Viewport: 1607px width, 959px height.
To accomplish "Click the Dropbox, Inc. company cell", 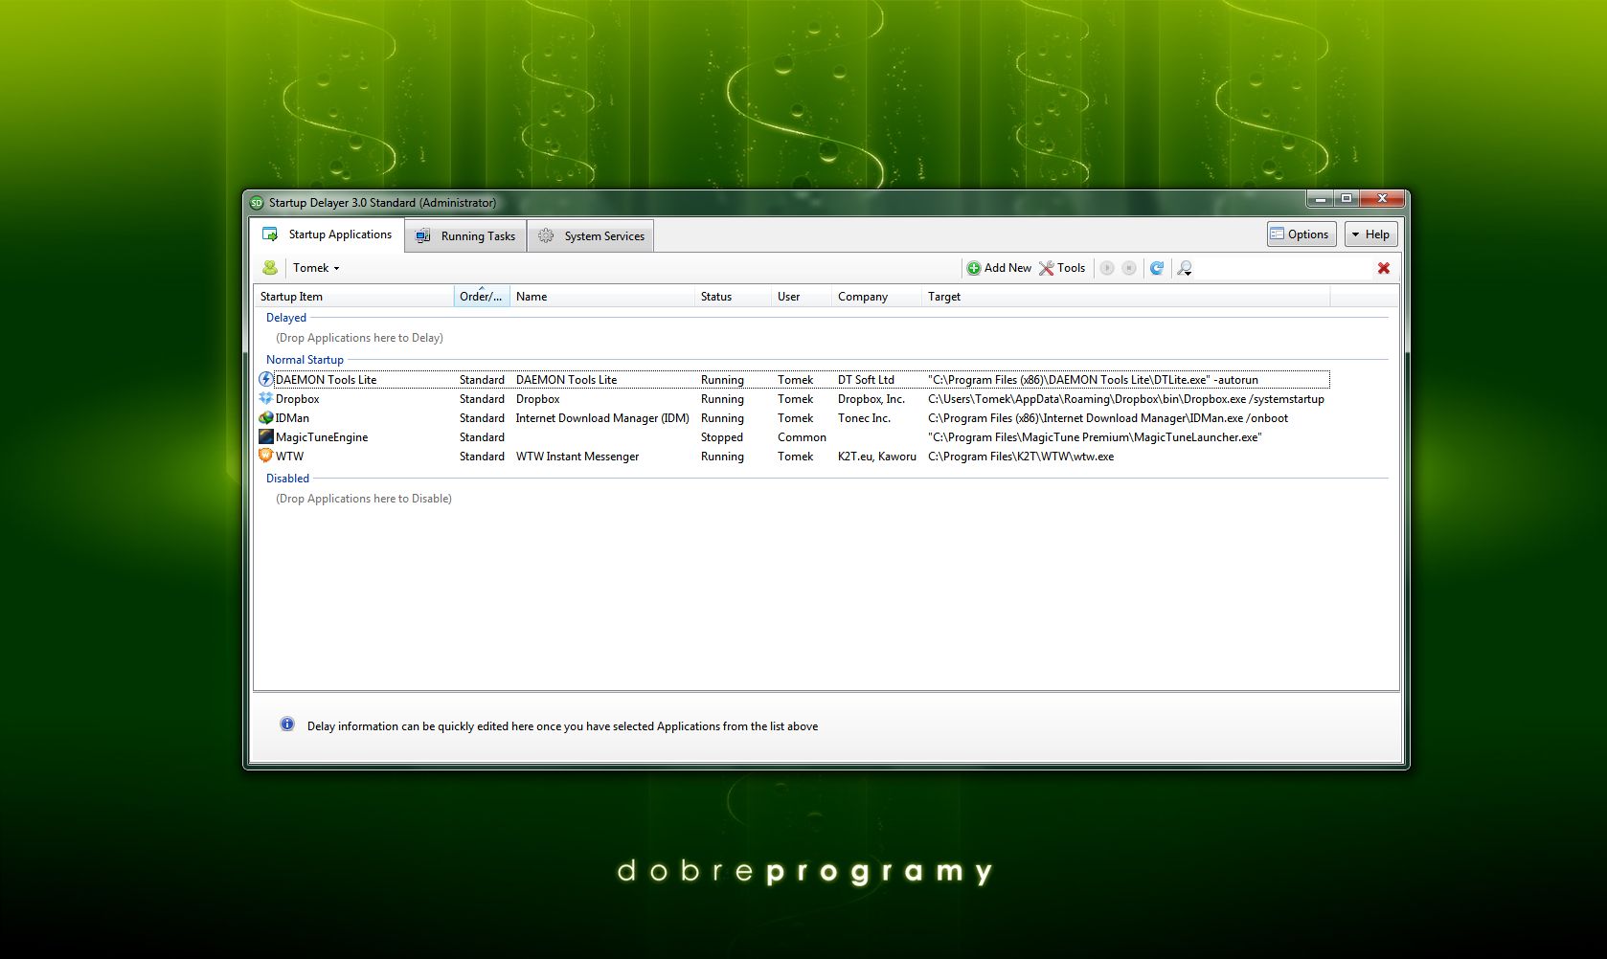I will (871, 399).
